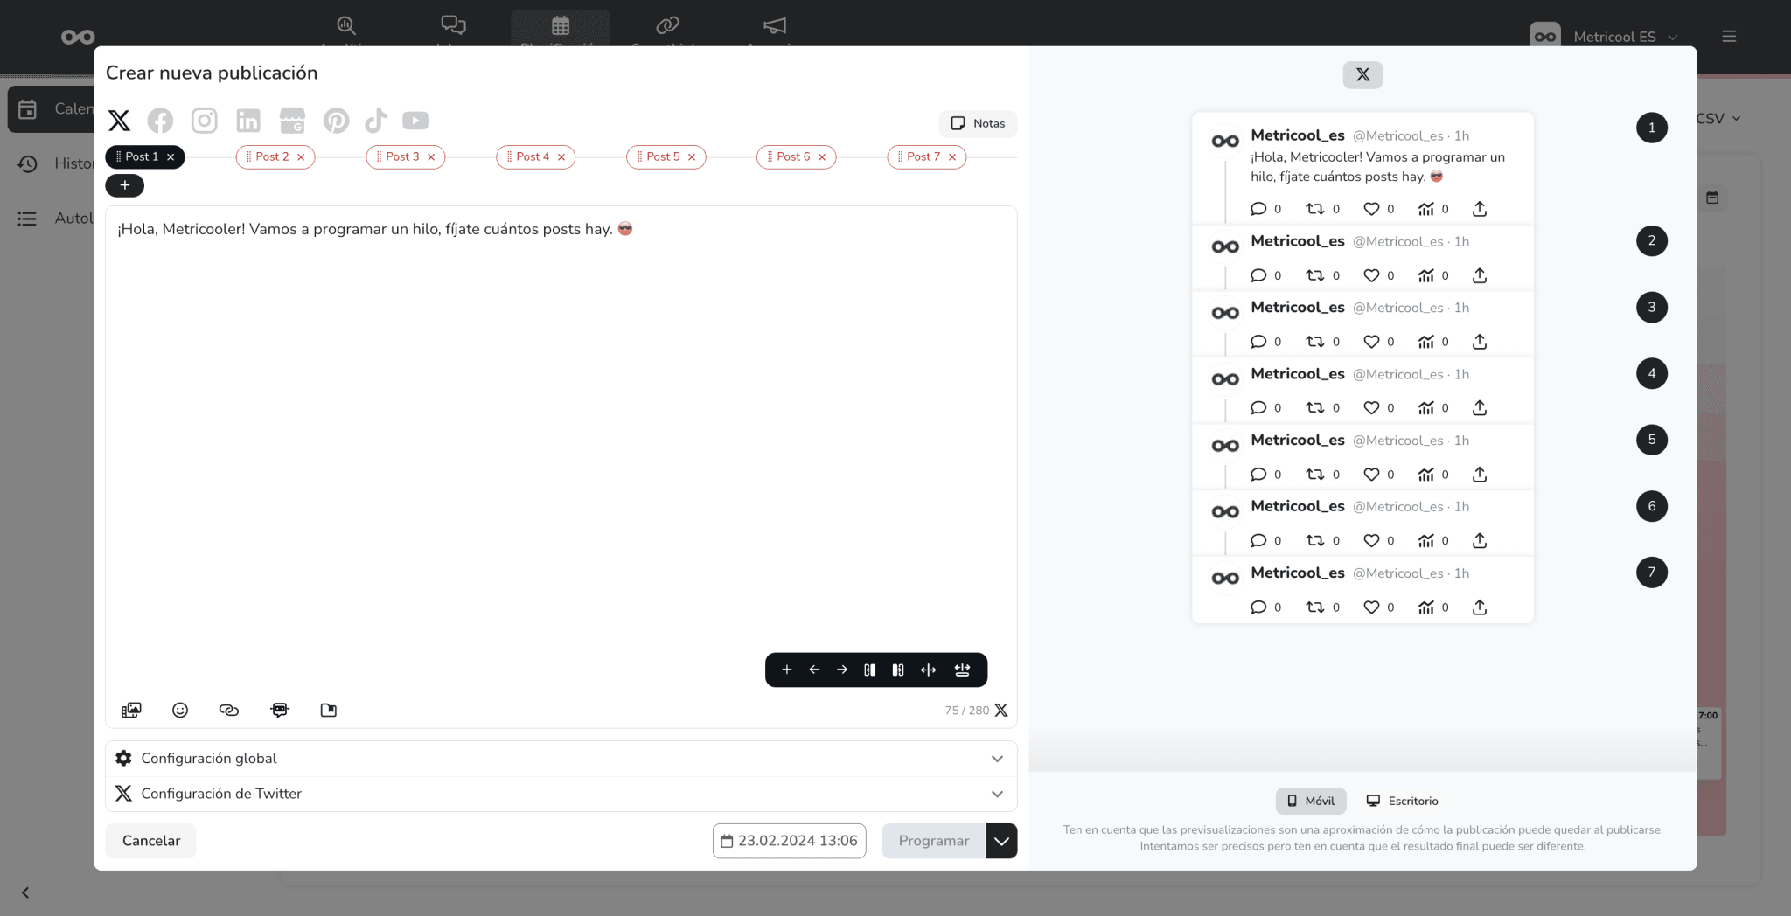
Task: Click the Cancelar button
Action: tap(150, 840)
